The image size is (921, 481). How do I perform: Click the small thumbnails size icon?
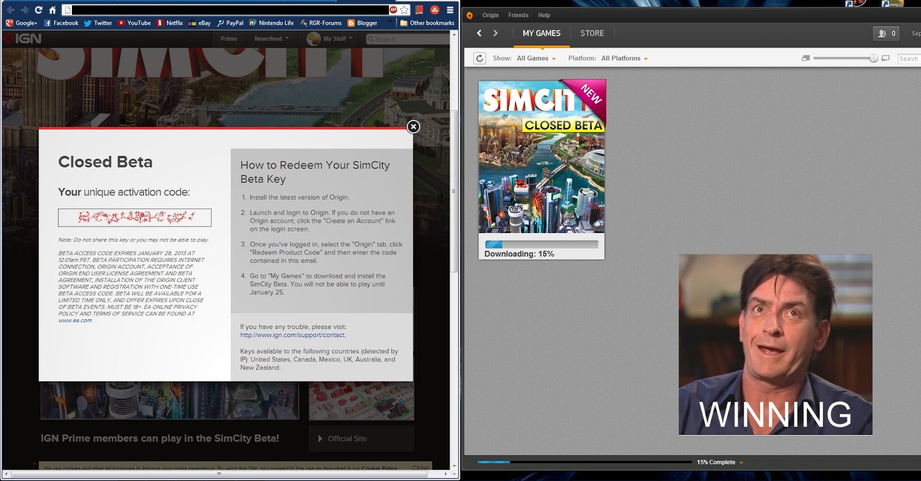tap(806, 58)
